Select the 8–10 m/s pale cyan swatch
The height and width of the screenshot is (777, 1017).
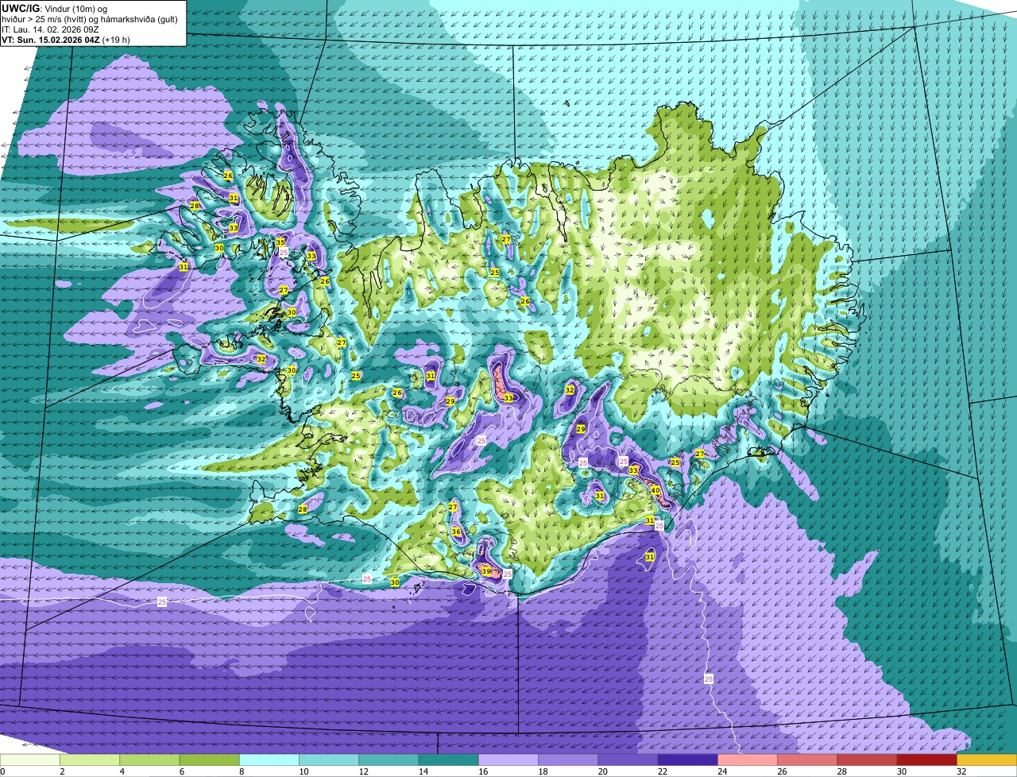[269, 760]
